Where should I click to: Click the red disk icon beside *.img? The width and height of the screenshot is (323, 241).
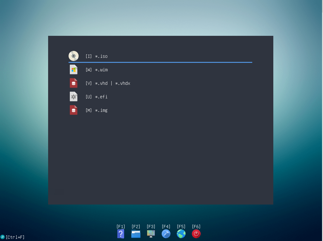(74, 110)
